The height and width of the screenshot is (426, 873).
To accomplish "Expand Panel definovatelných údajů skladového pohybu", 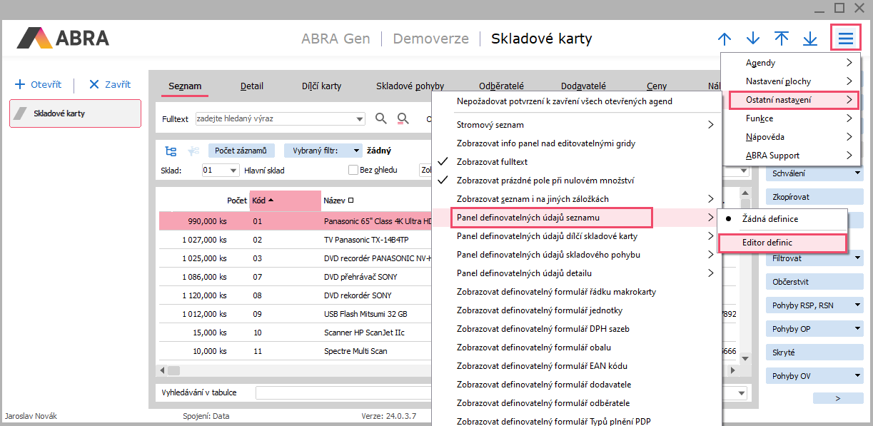I will coord(576,255).
